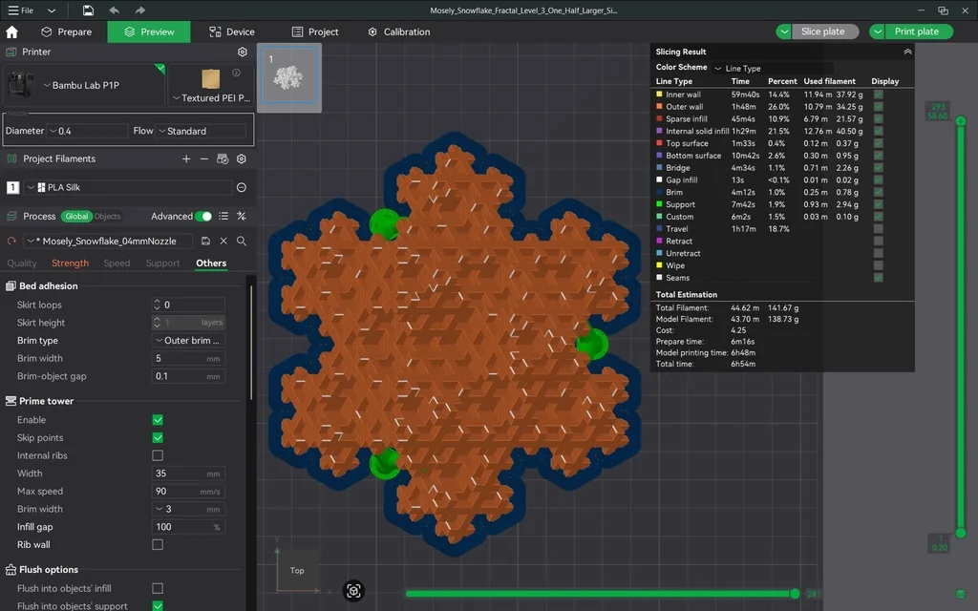Screen dimensions: 978x611
Task: Open the Strength settings tab
Action: [x=70, y=263]
